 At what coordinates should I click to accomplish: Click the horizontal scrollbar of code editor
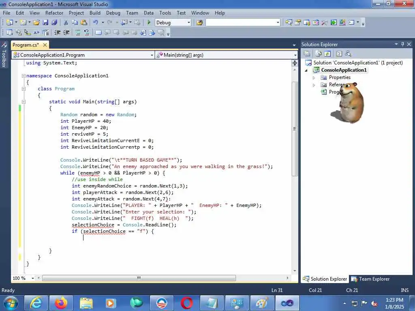[139, 278]
